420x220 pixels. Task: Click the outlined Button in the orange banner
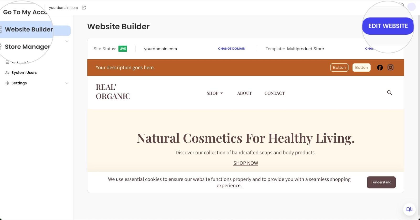339,67
